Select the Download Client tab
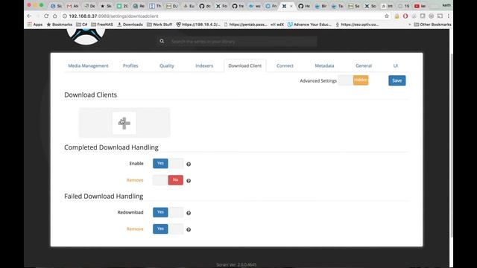 pyautogui.click(x=245, y=66)
